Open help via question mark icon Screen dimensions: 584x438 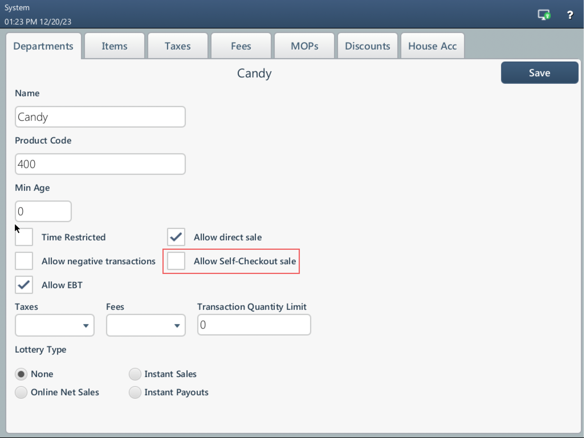pos(570,15)
